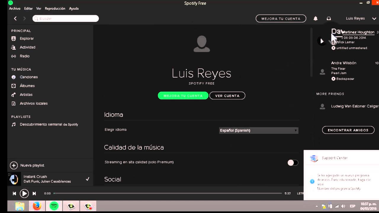Click the ENCONTRAR AMIGOS button
This screenshot has height=213, width=379.
348,130
